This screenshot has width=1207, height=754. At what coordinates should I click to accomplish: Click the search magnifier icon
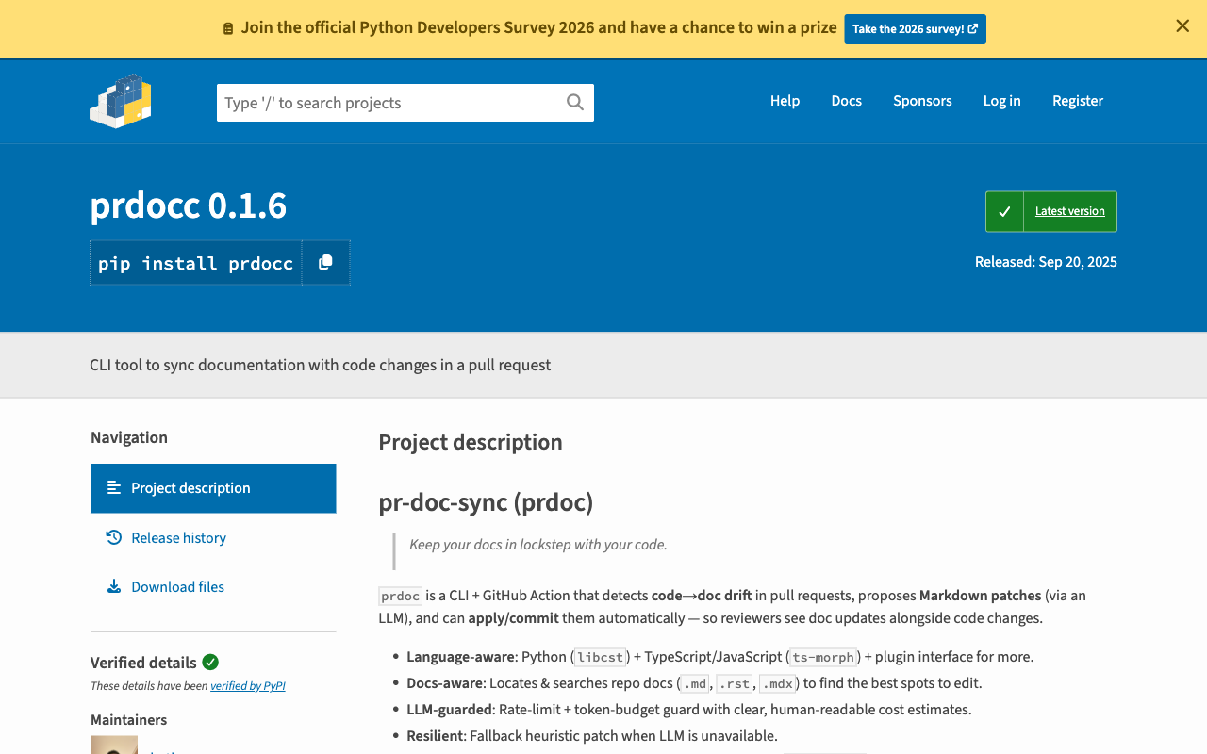point(574,103)
